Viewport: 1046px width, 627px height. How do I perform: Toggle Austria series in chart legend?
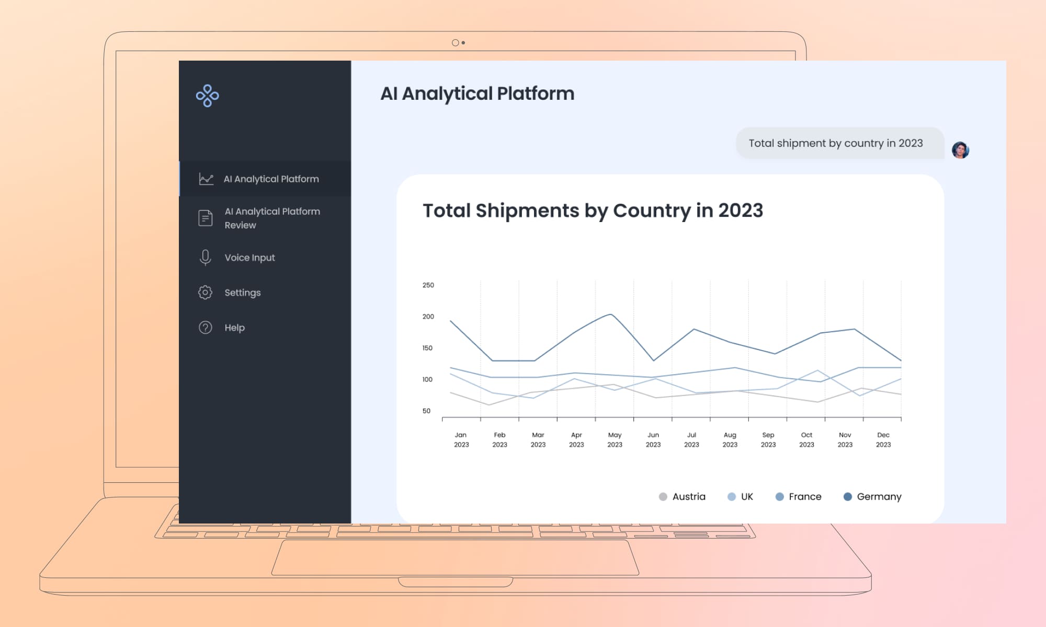click(x=688, y=496)
